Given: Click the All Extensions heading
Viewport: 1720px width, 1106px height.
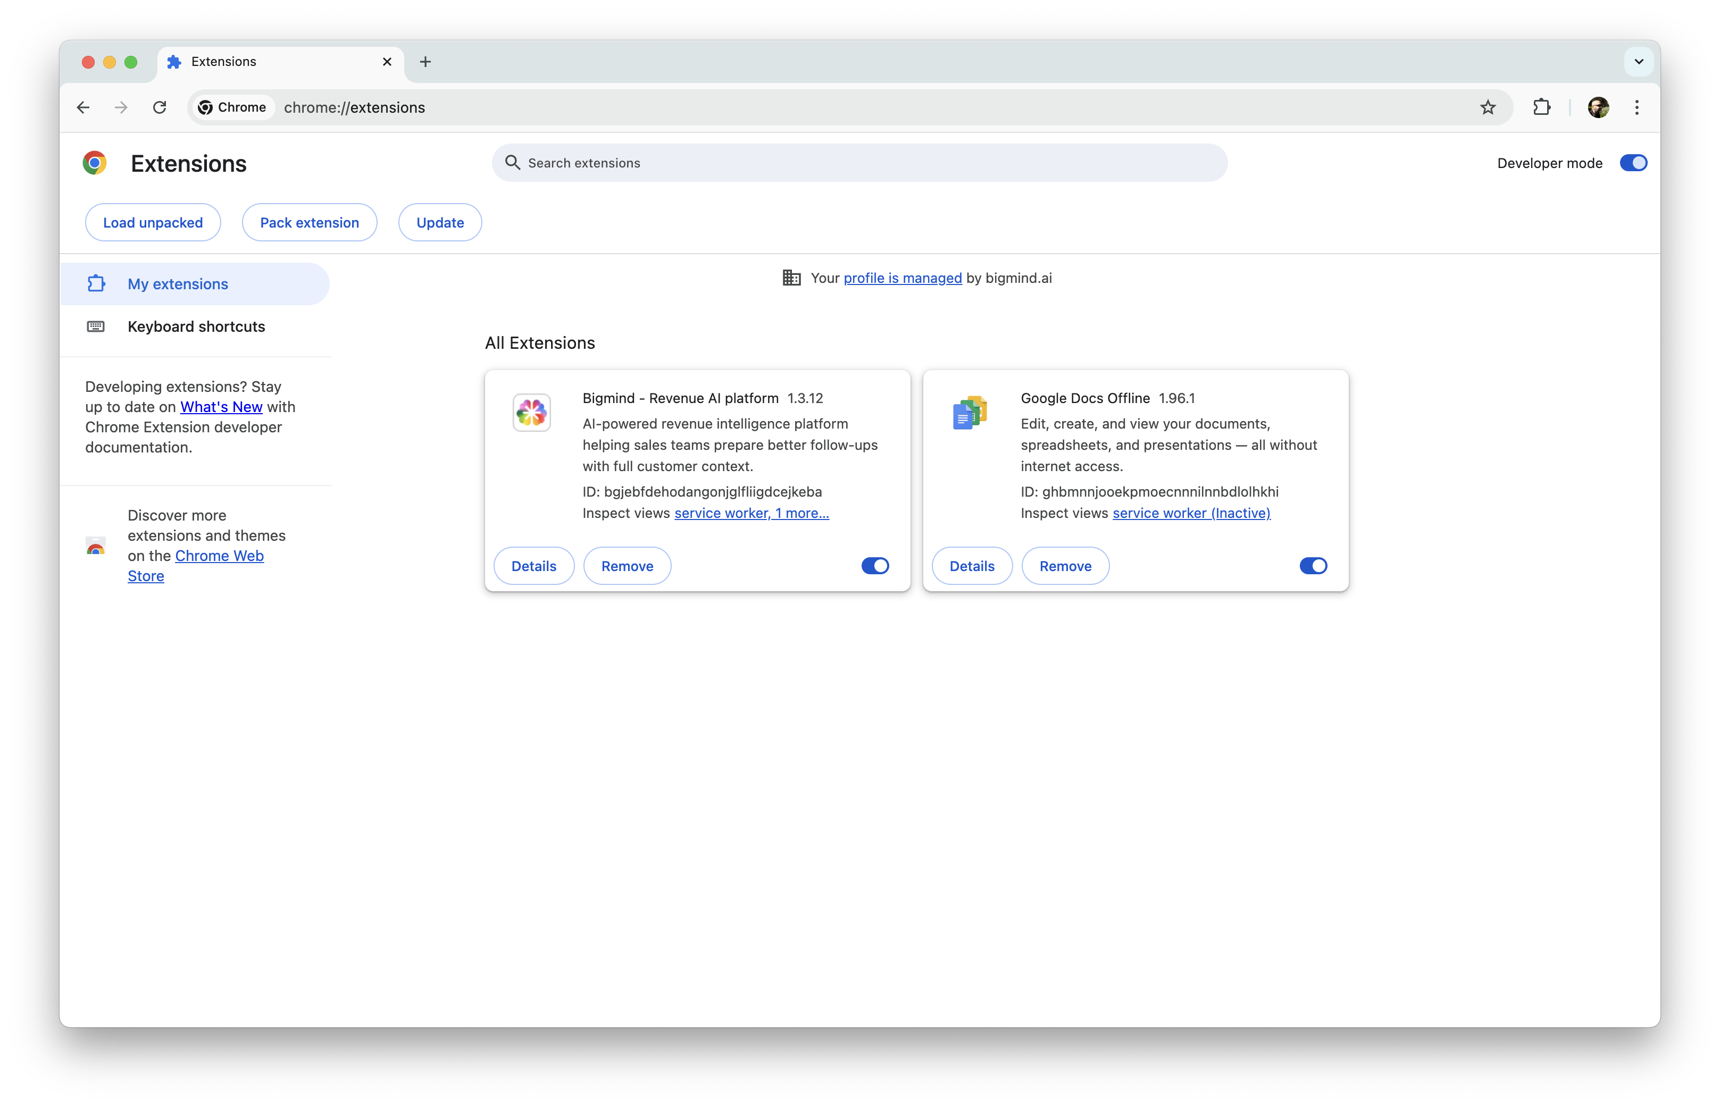Looking at the screenshot, I should [540, 343].
